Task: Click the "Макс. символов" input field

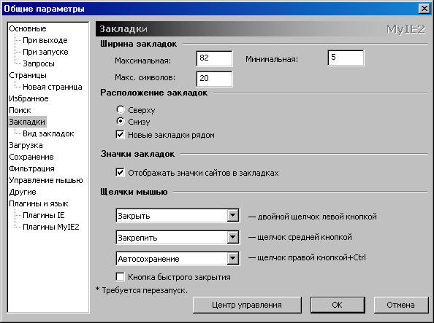Action: tap(214, 79)
